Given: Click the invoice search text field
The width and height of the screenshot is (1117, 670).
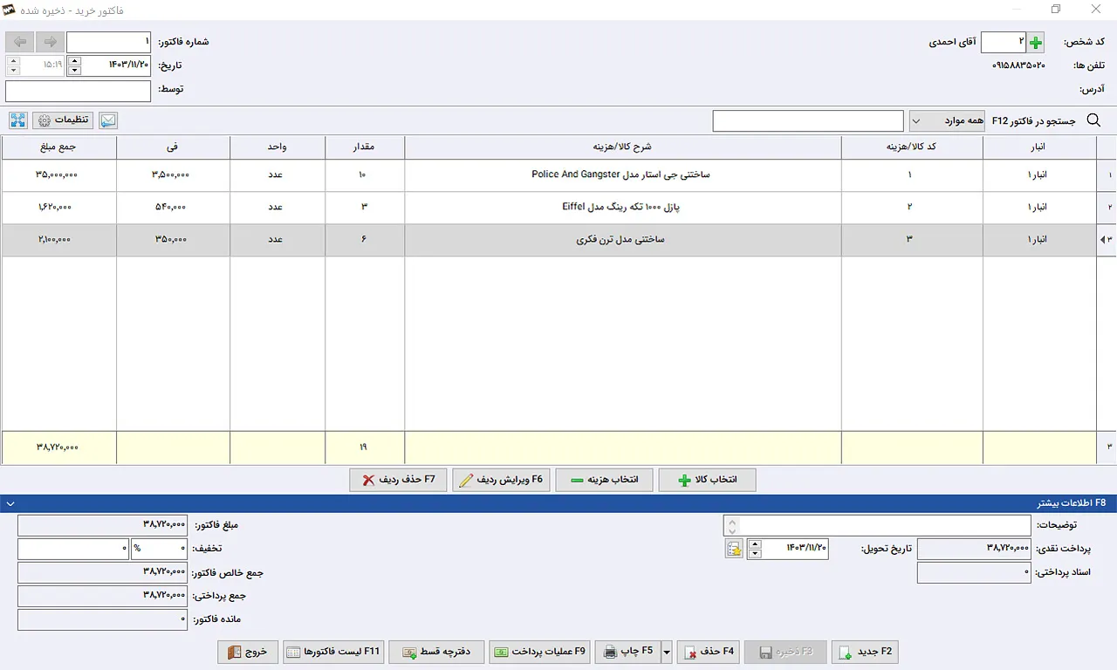Looking at the screenshot, I should (x=808, y=121).
